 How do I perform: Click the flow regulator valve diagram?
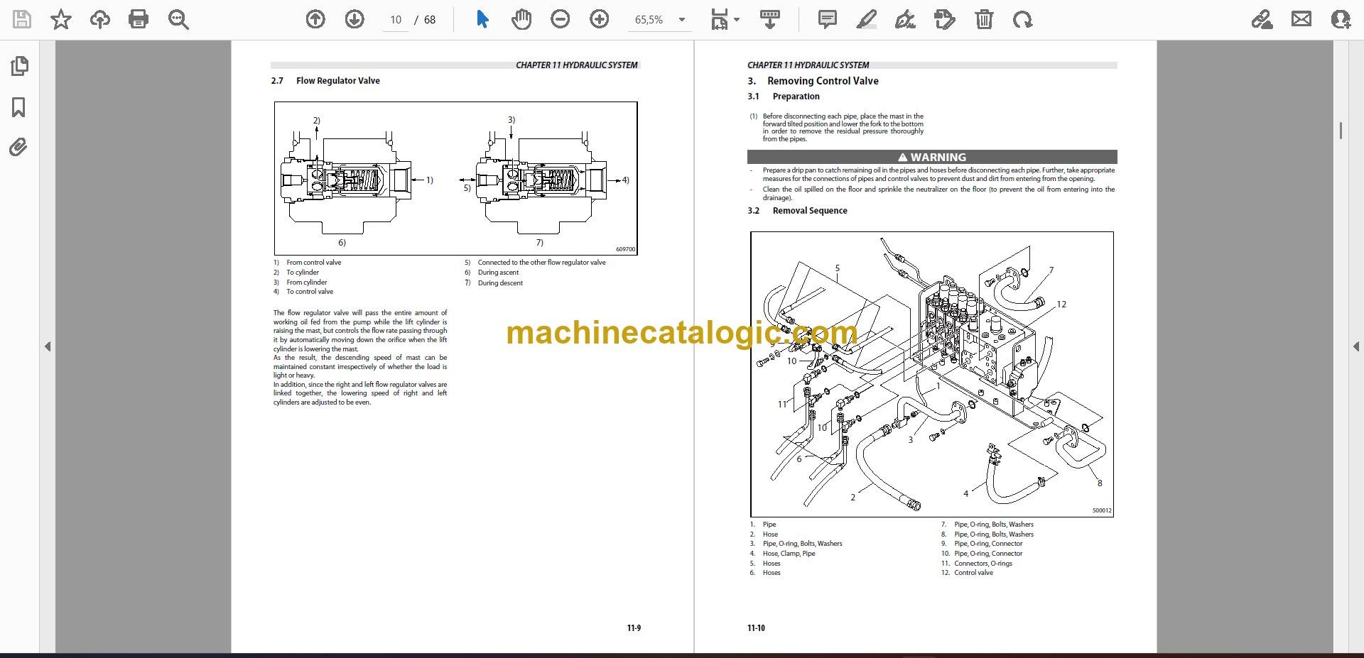coord(455,178)
